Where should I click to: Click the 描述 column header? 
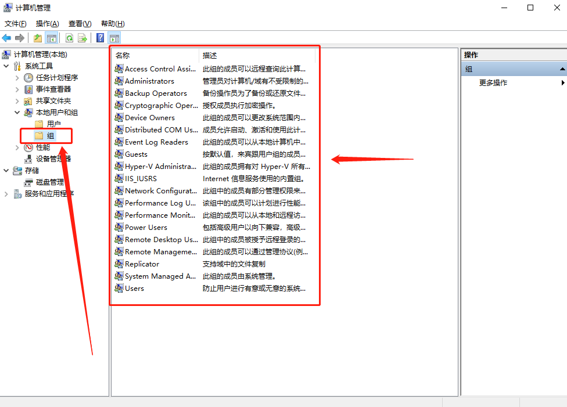256,56
